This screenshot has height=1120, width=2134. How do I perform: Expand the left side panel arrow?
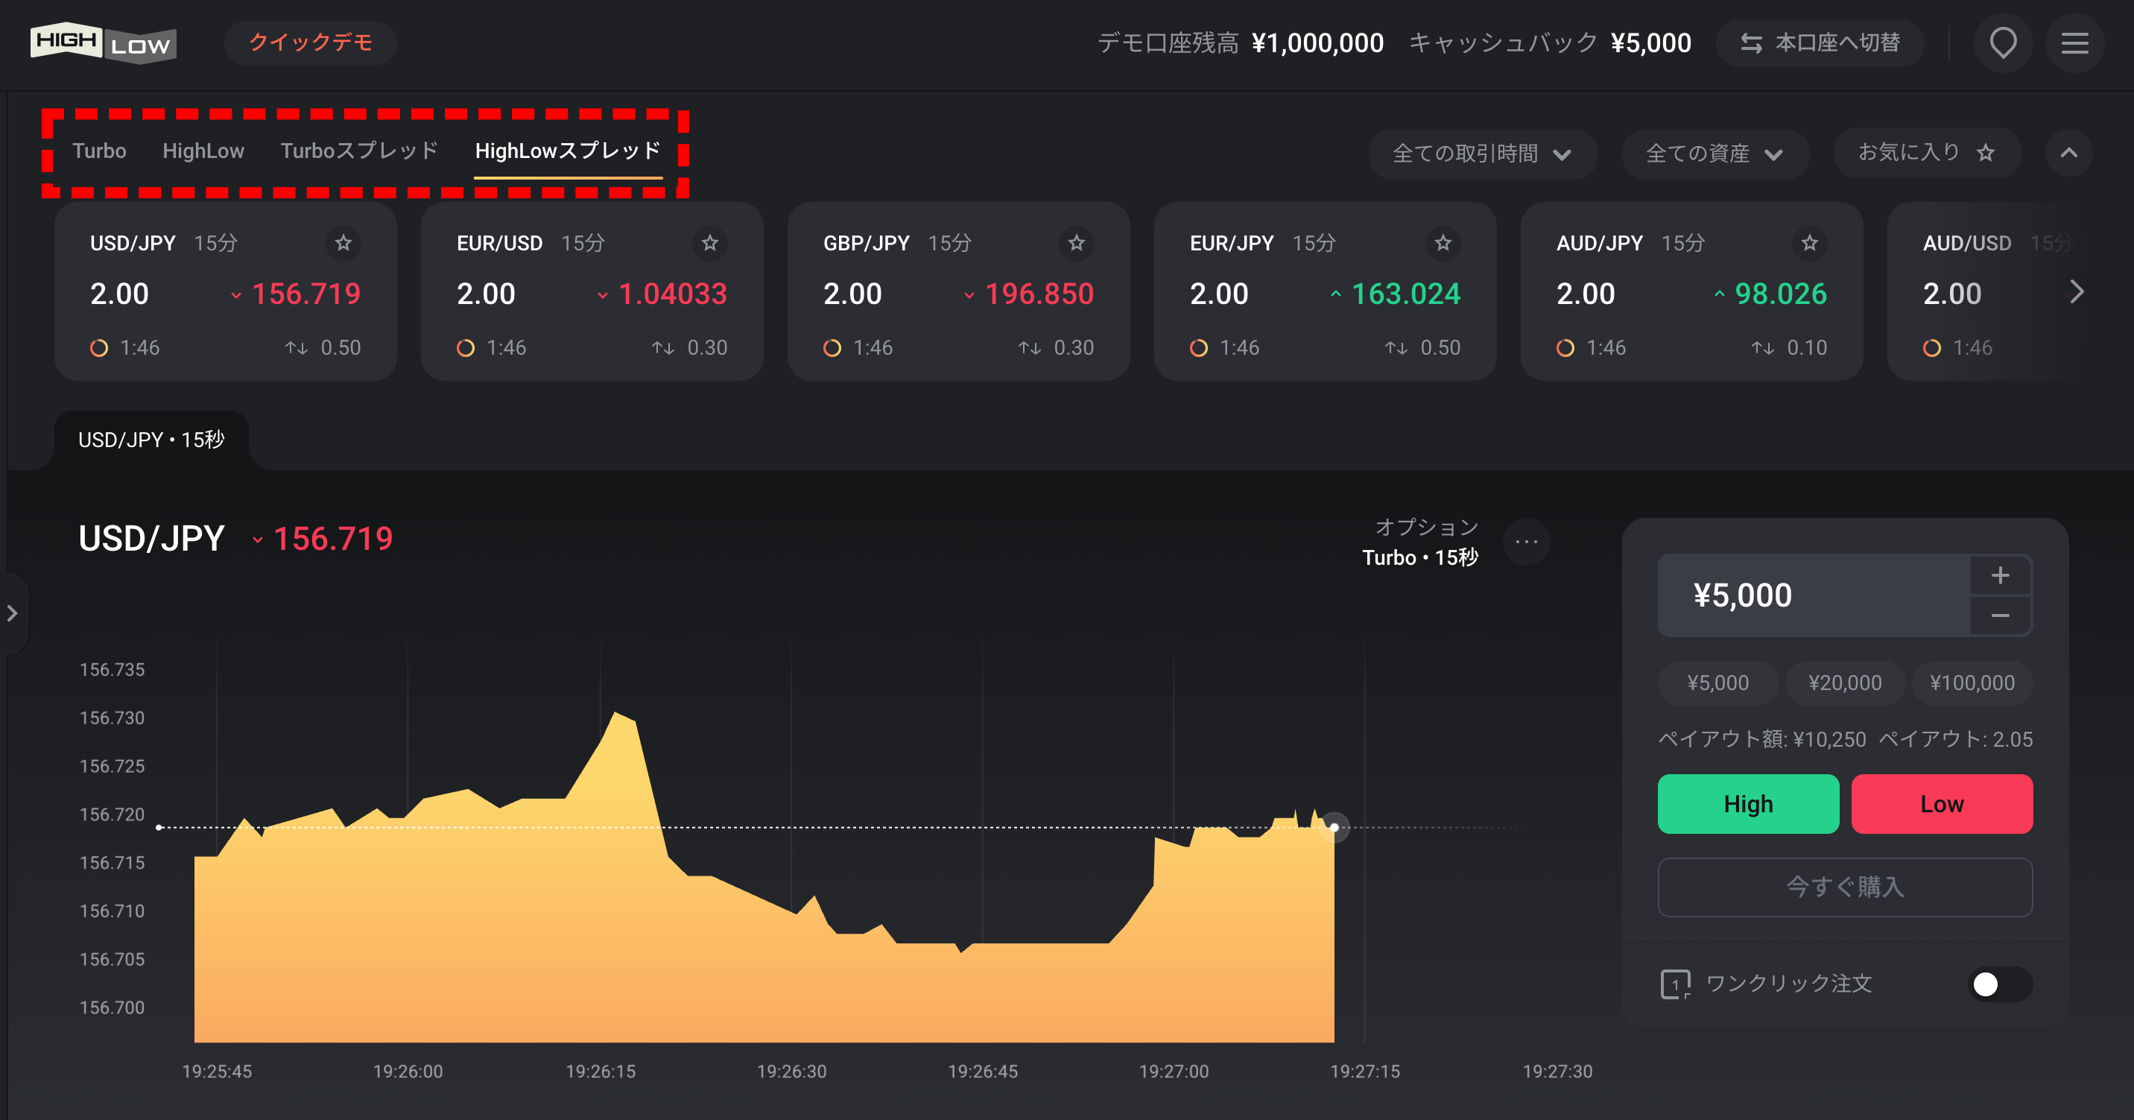[13, 613]
